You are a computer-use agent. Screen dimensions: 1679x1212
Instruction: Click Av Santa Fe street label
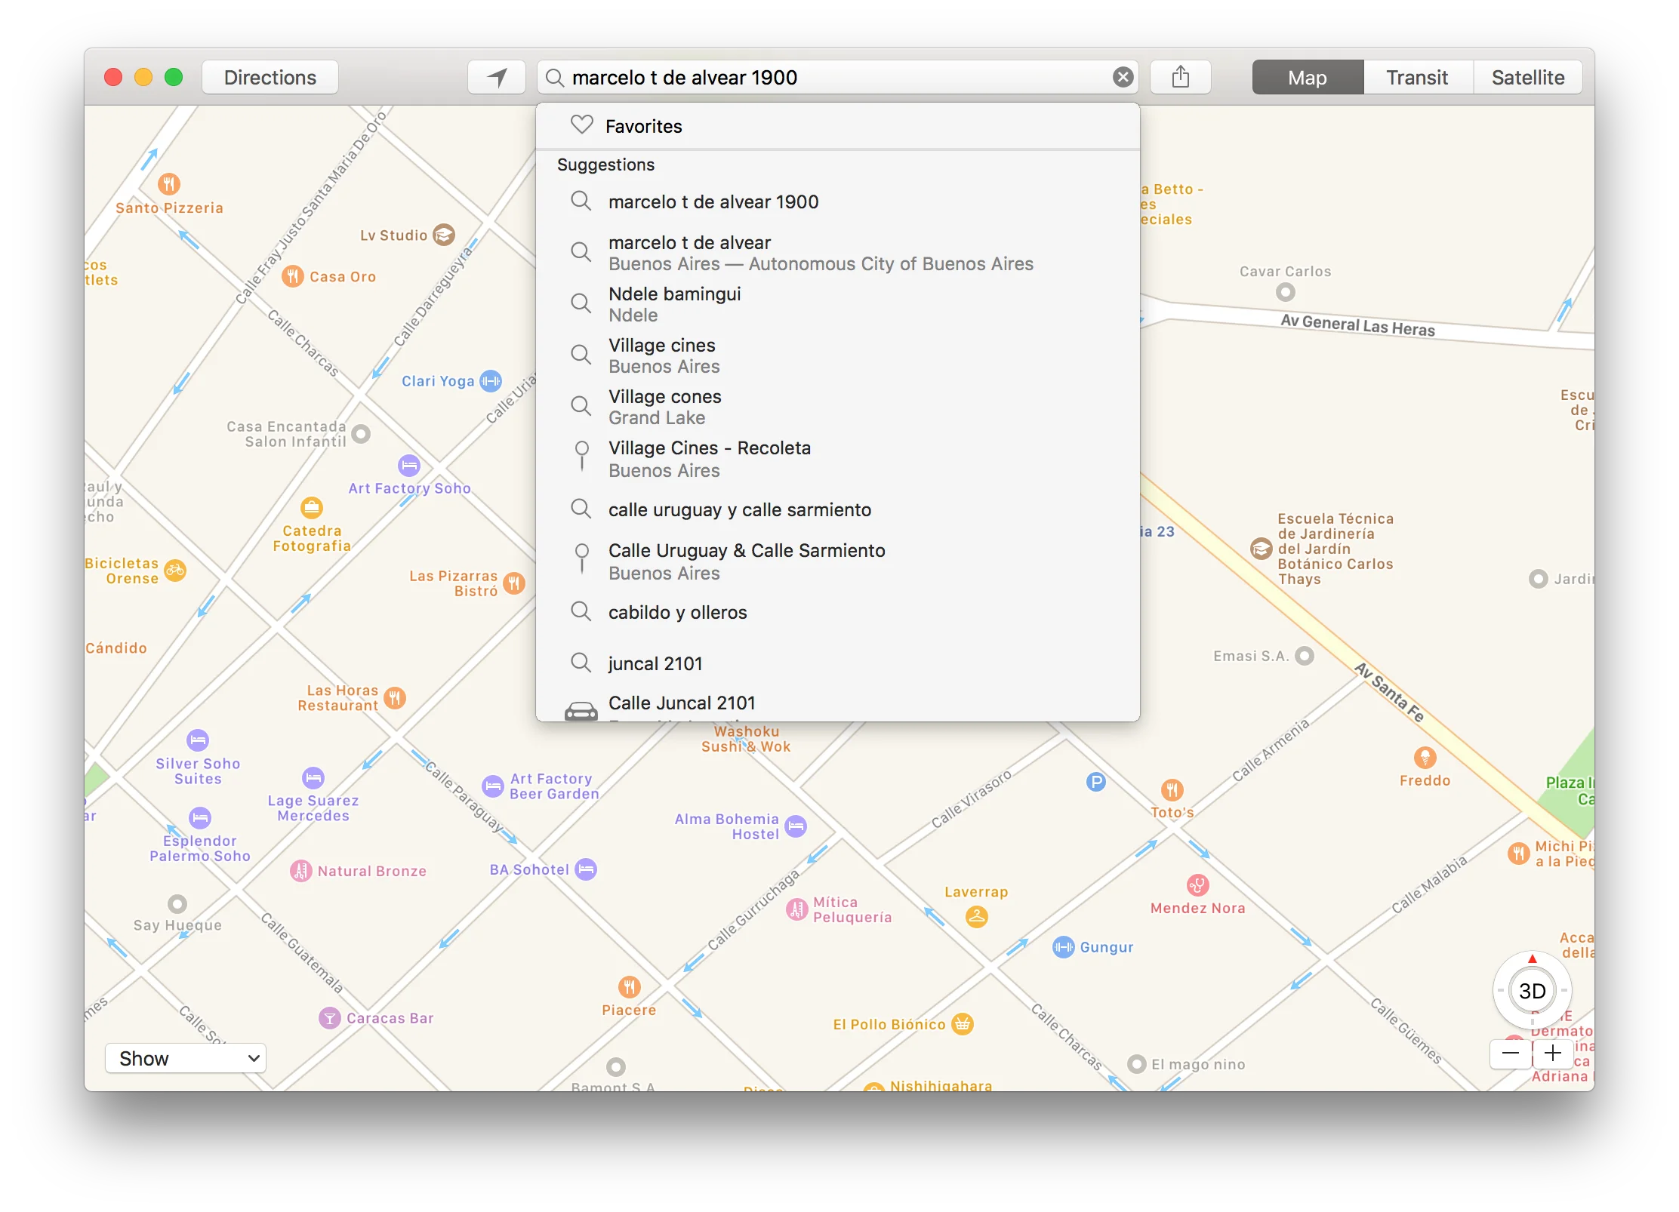tap(1389, 692)
